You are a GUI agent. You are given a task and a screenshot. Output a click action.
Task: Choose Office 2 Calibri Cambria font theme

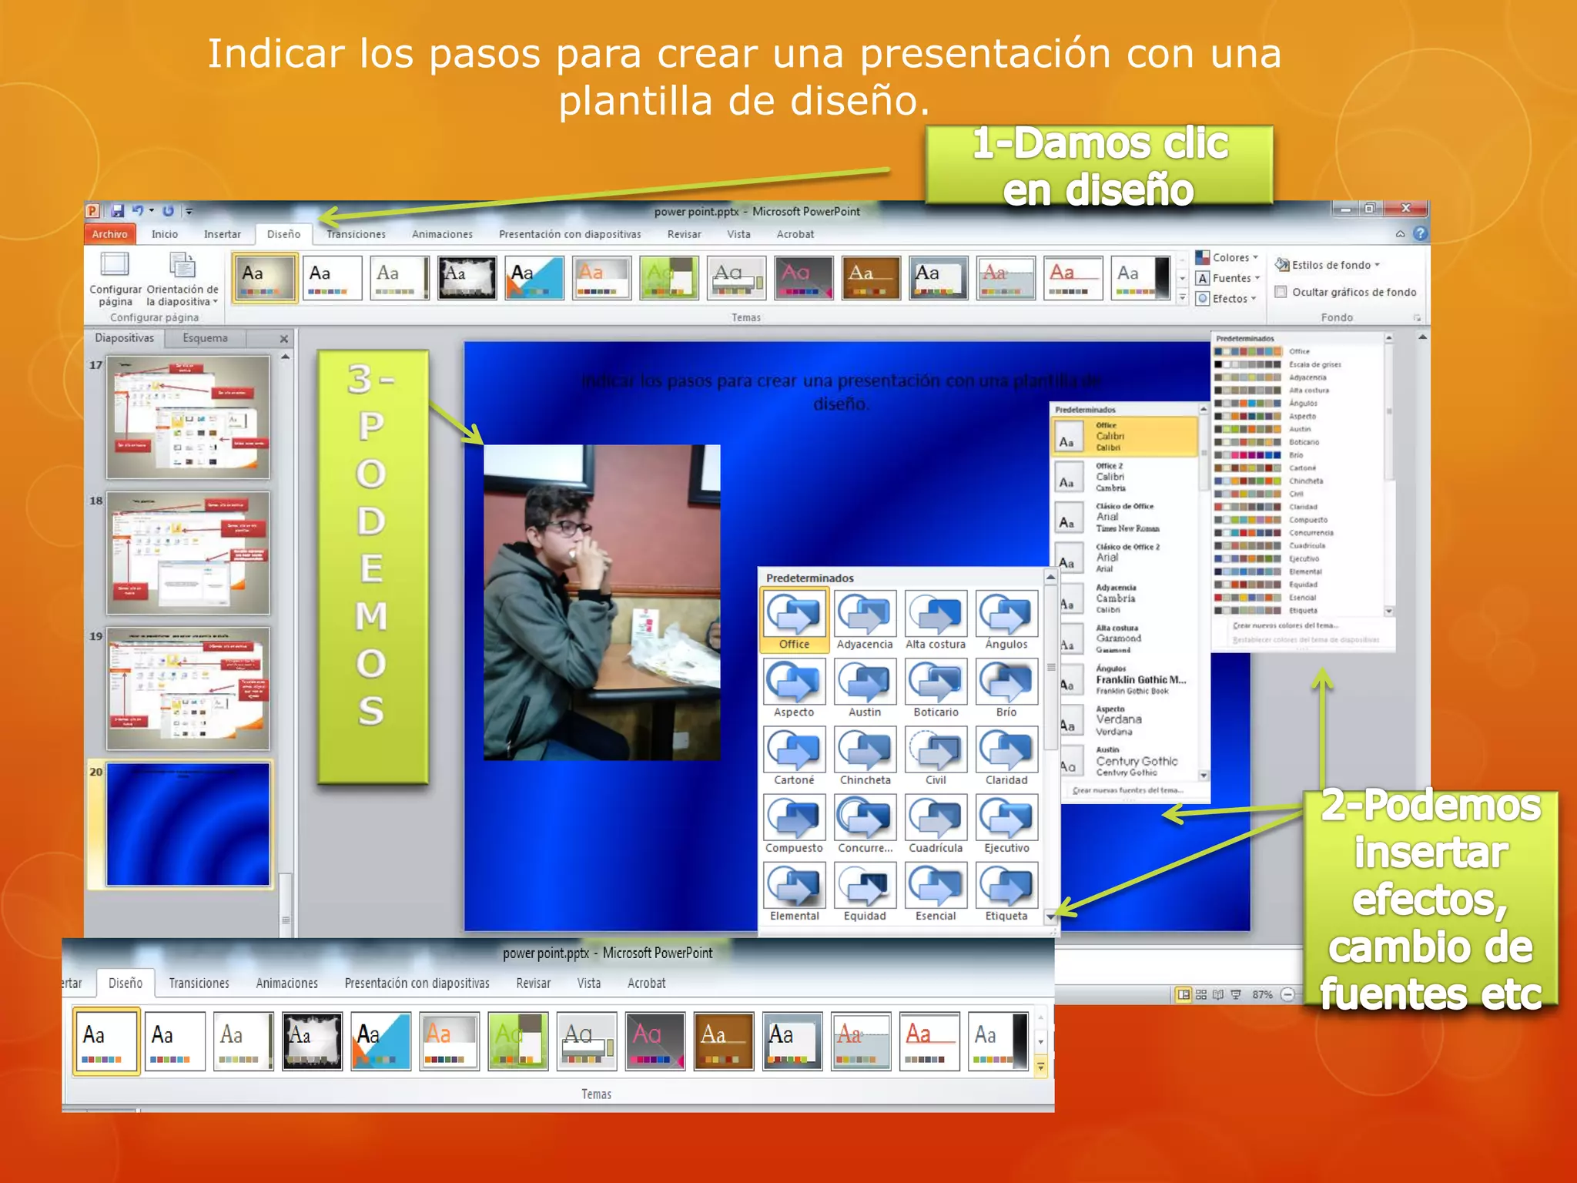pos(1124,477)
